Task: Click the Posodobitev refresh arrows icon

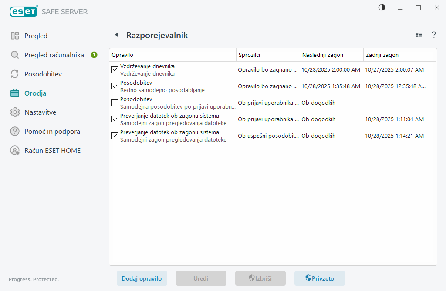Action: tap(15, 74)
